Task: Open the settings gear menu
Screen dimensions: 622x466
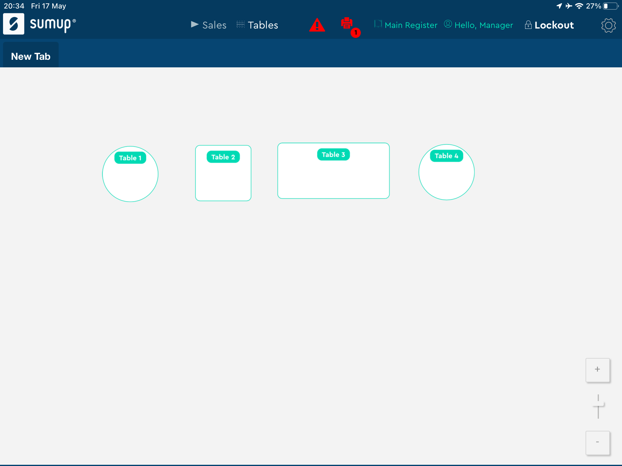Action: tap(608, 25)
